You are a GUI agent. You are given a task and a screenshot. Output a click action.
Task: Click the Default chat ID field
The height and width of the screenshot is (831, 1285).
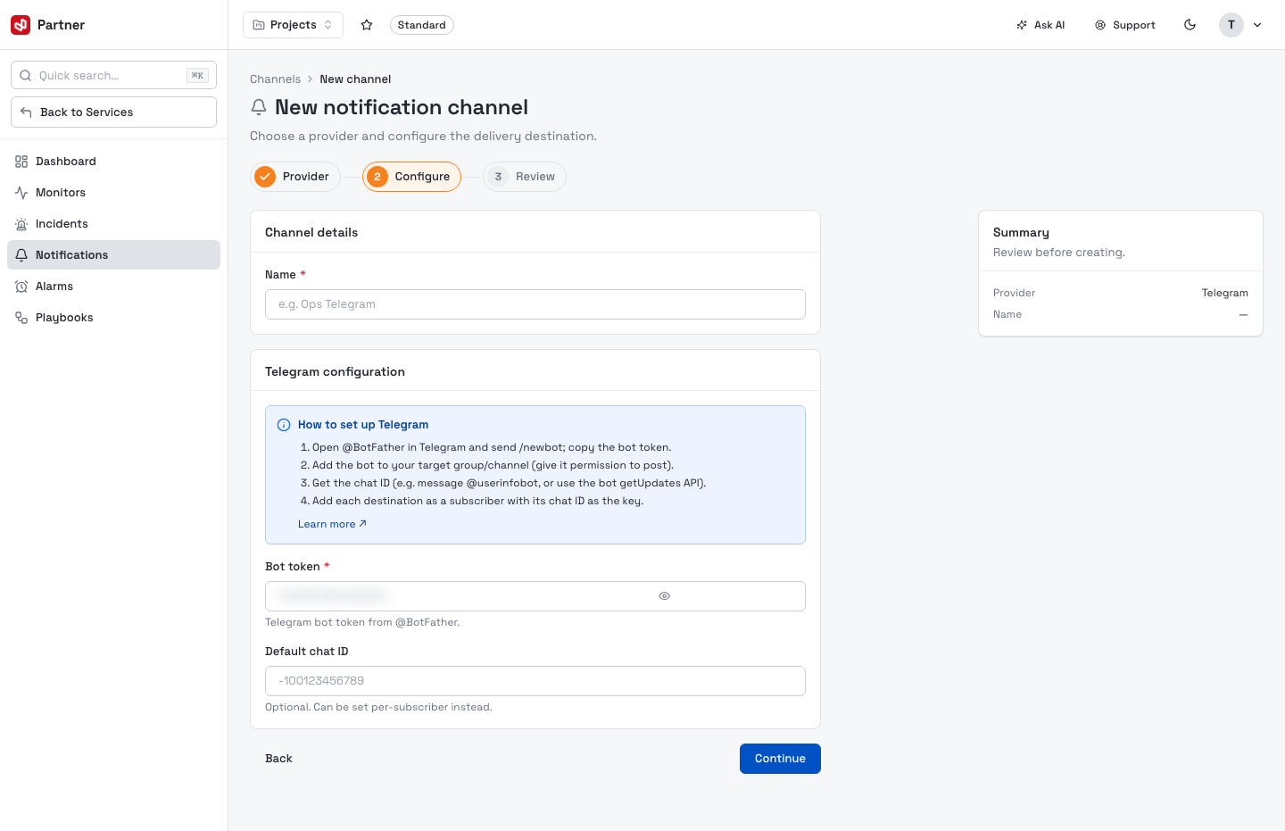tap(535, 681)
